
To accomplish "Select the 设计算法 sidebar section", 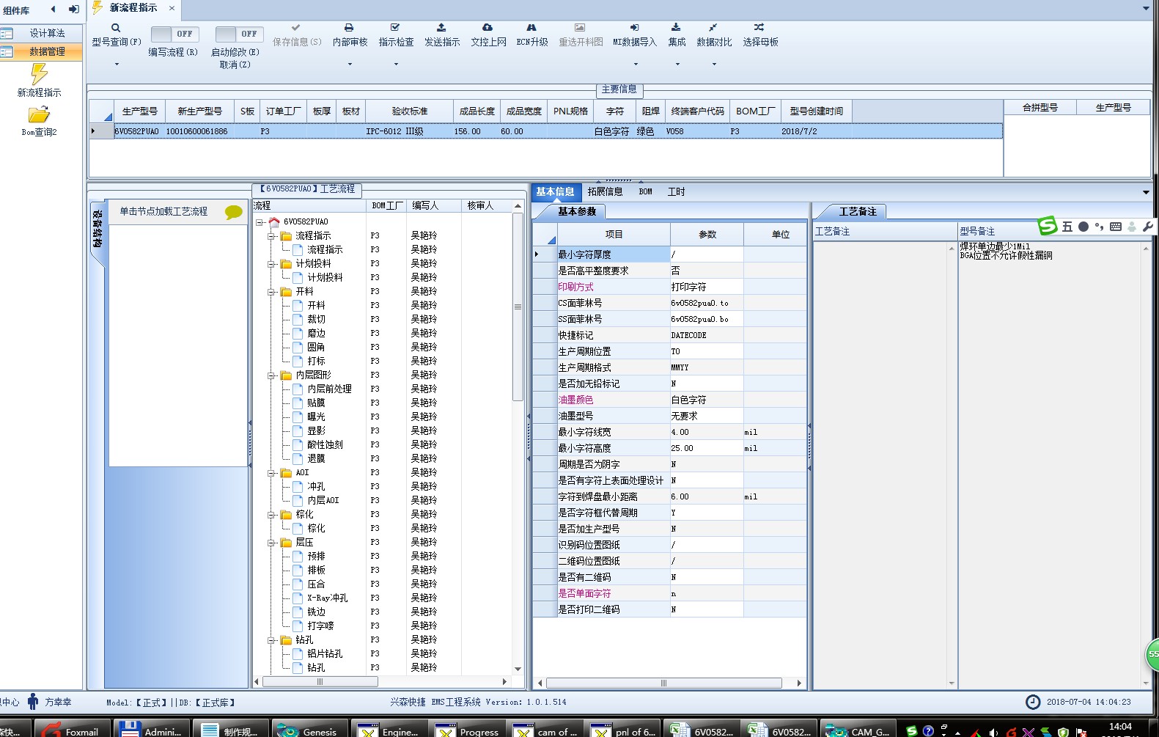I will coord(41,33).
